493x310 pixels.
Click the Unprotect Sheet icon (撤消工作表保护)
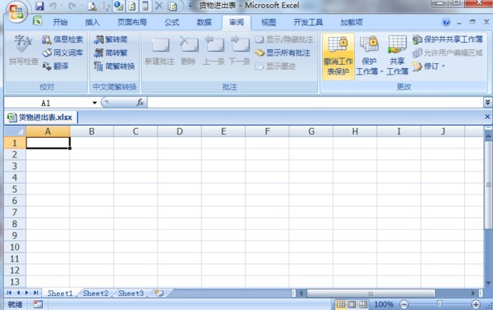pos(338,57)
